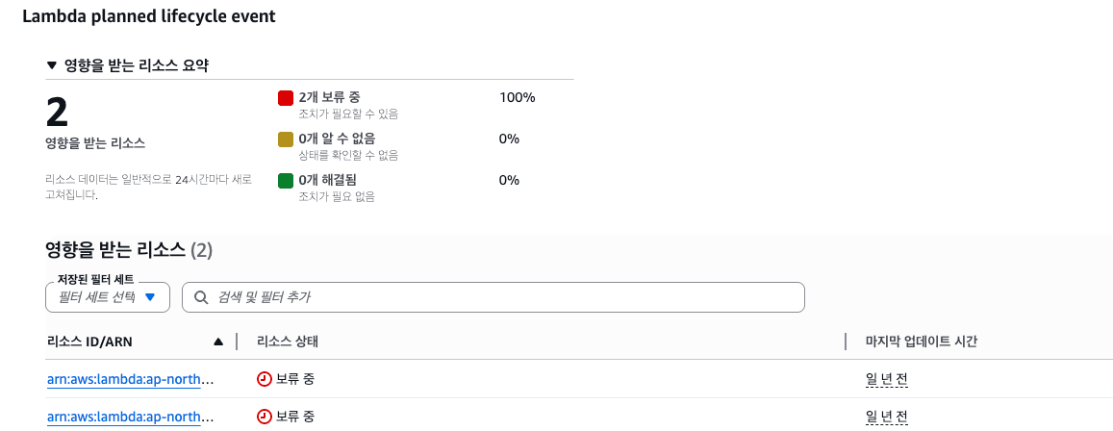The width and height of the screenshot is (1113, 431).
Task: Click the red 보류 중 status swatch
Action: [286, 98]
